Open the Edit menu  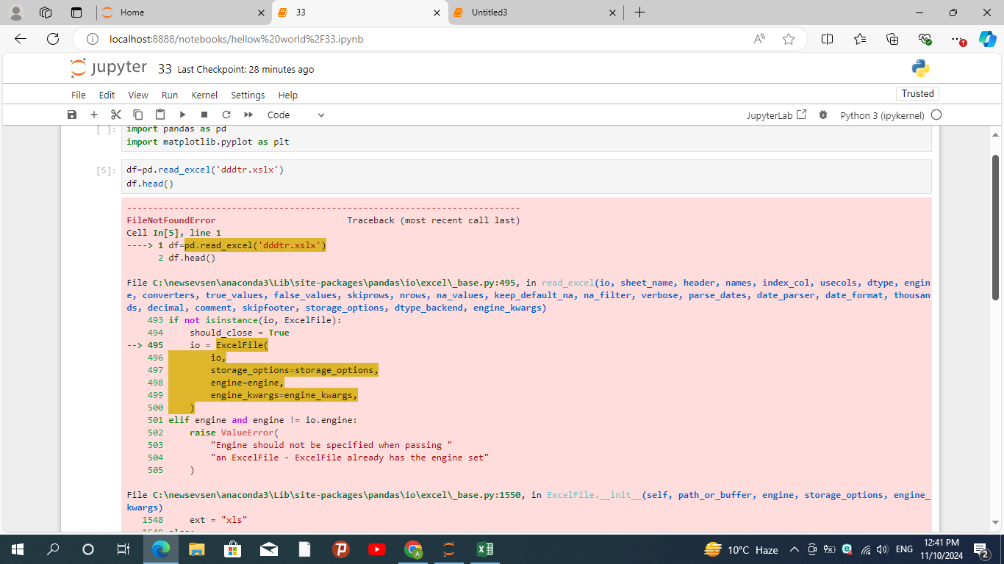(x=107, y=95)
